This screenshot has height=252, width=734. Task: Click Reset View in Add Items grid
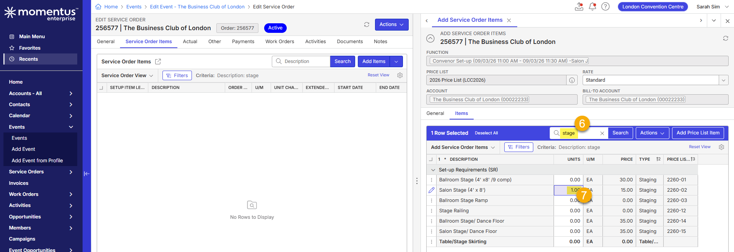point(700,147)
